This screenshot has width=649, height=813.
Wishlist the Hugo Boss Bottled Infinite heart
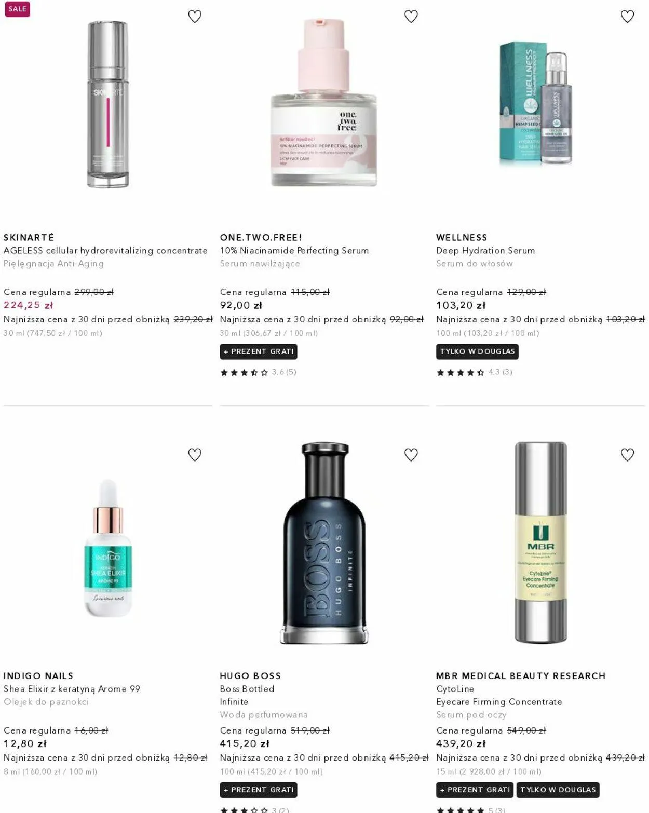point(411,455)
